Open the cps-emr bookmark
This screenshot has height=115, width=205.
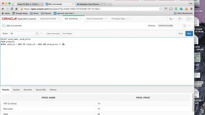(64, 13)
